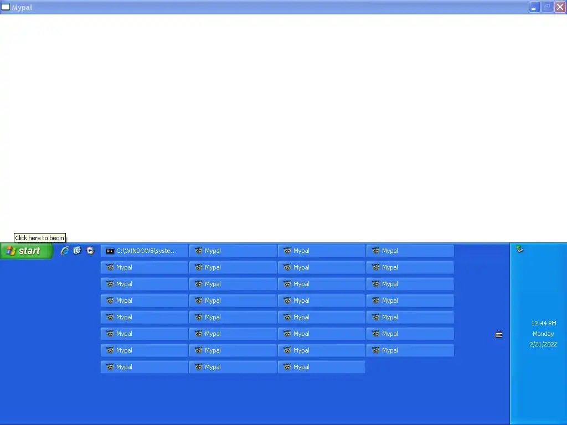Close the Mypal window

click(560, 7)
